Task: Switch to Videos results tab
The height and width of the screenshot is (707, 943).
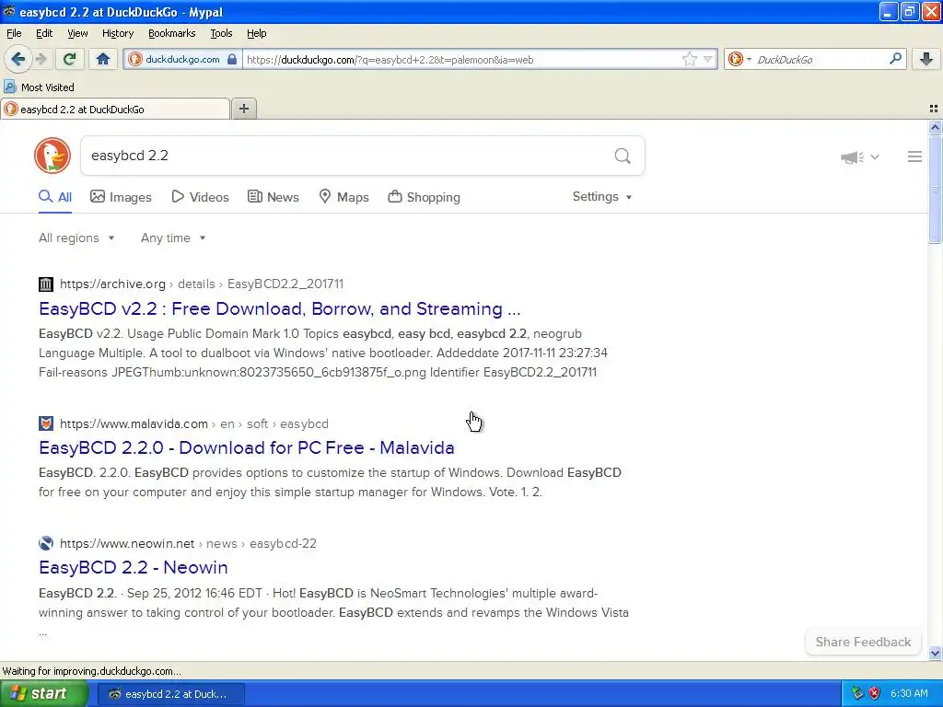Action: tap(200, 197)
